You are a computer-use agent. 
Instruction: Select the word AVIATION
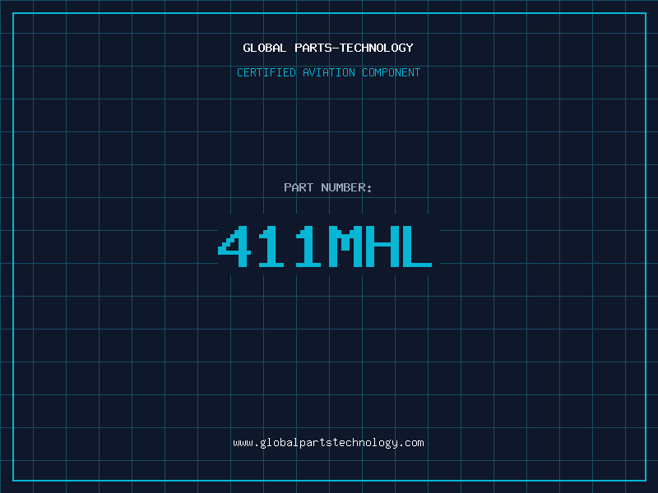coord(329,72)
